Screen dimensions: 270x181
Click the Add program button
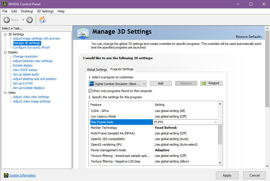[160, 83]
